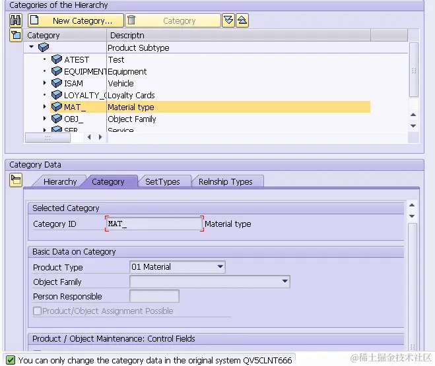Click the tree scroll down arrow
Viewport: 435px width, 366px height.
tap(413, 126)
